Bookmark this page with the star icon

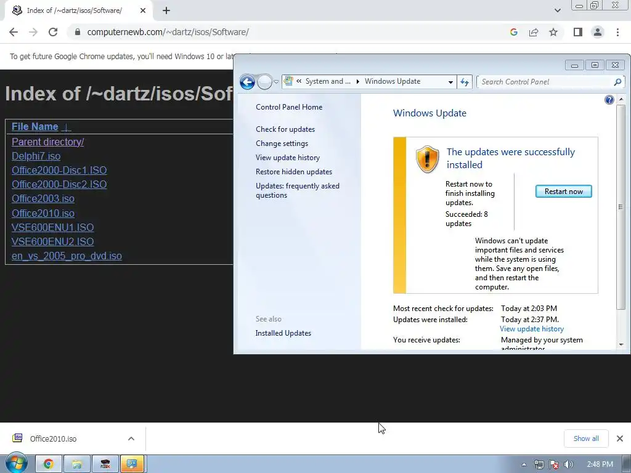tap(553, 32)
